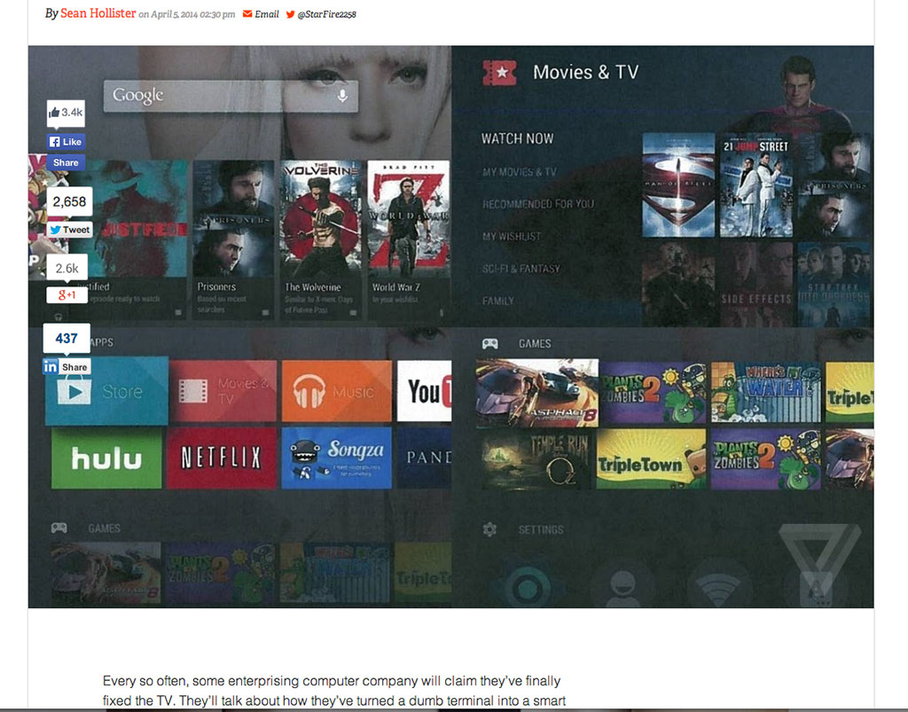Click the Email author link

[x=261, y=14]
